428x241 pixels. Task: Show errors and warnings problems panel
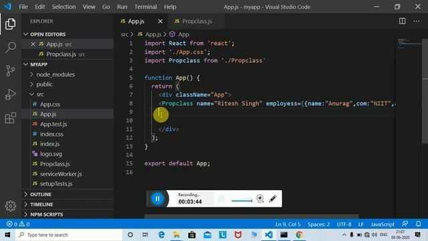[x=18, y=224]
